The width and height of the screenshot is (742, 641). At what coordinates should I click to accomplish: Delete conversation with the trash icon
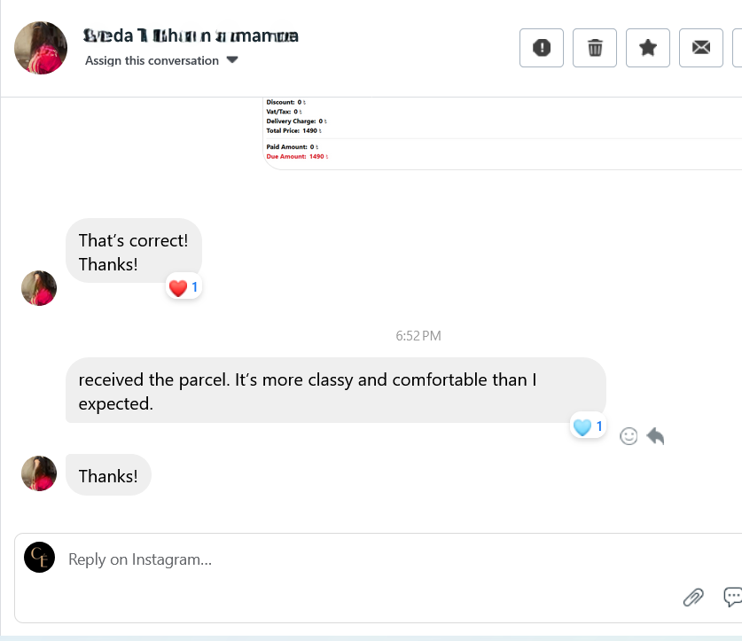(x=595, y=48)
